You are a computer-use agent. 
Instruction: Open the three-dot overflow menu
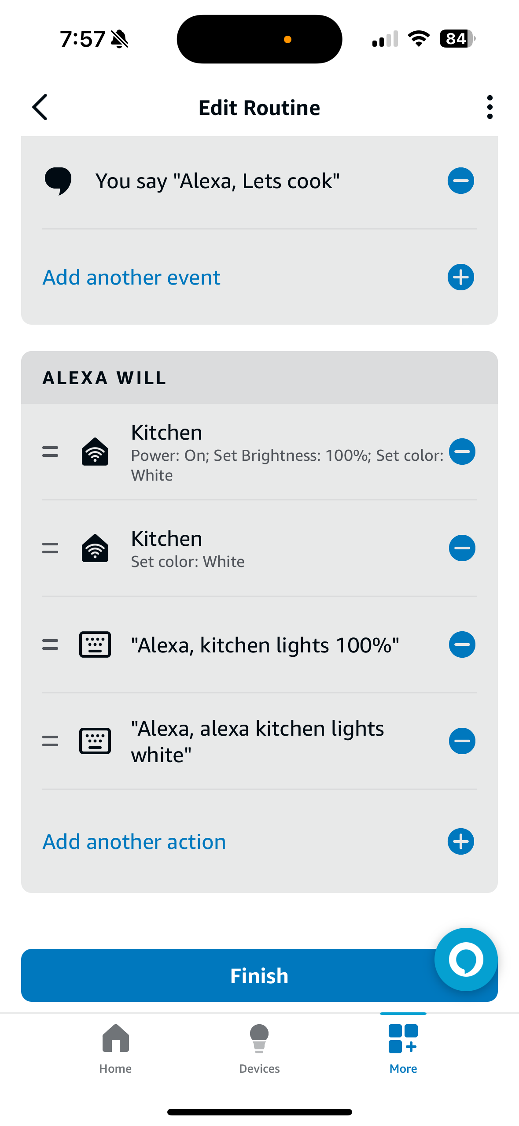pos(490,107)
